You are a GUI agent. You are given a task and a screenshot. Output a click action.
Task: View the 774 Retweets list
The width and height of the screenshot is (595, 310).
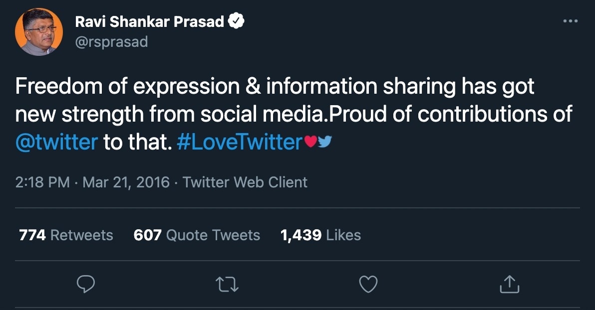click(x=66, y=235)
